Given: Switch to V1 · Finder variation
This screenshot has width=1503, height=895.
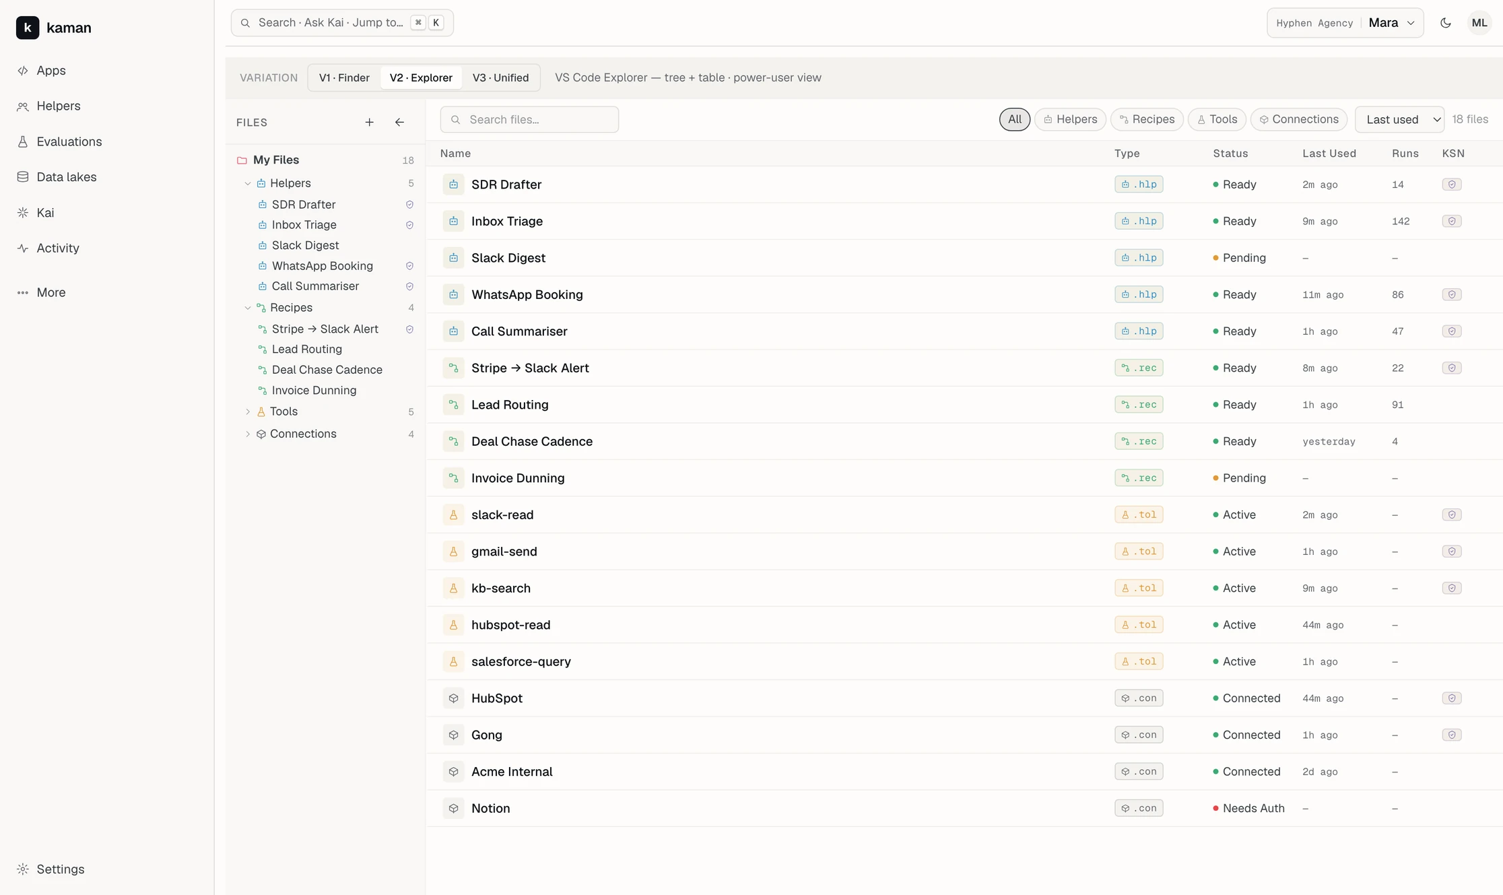Looking at the screenshot, I should (x=344, y=77).
